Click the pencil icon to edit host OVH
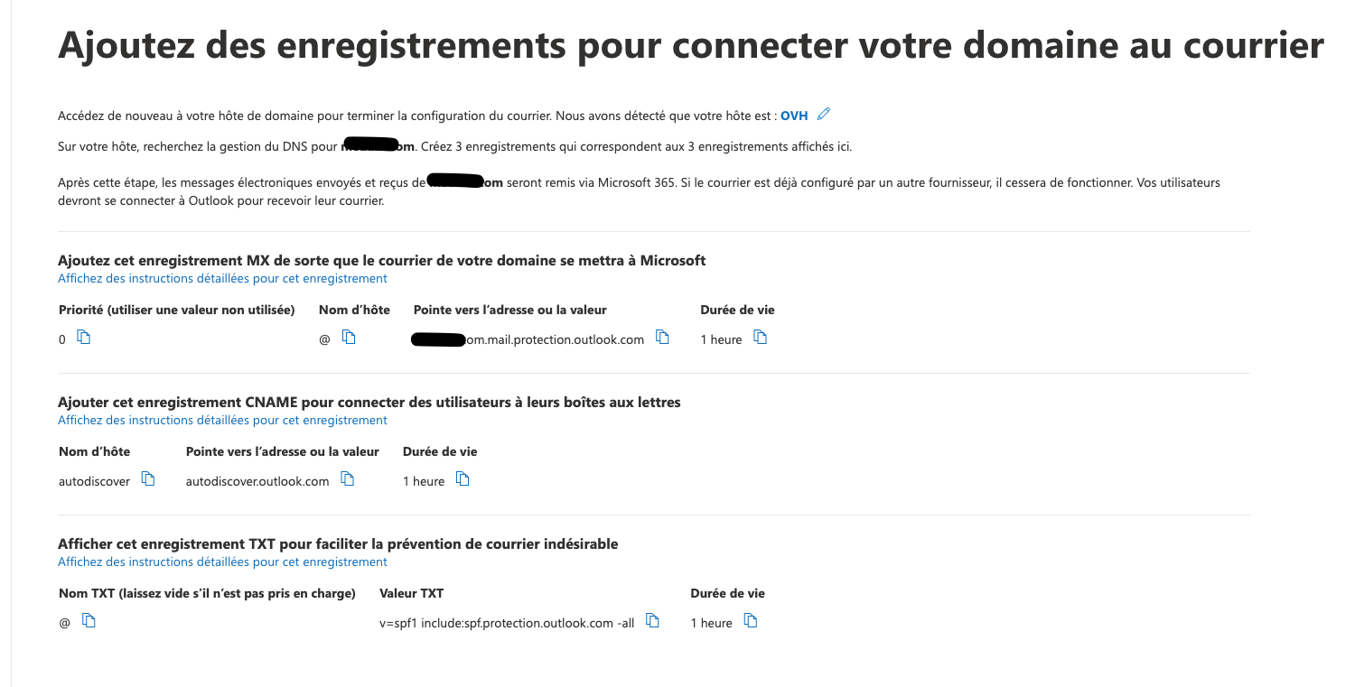 tap(823, 115)
